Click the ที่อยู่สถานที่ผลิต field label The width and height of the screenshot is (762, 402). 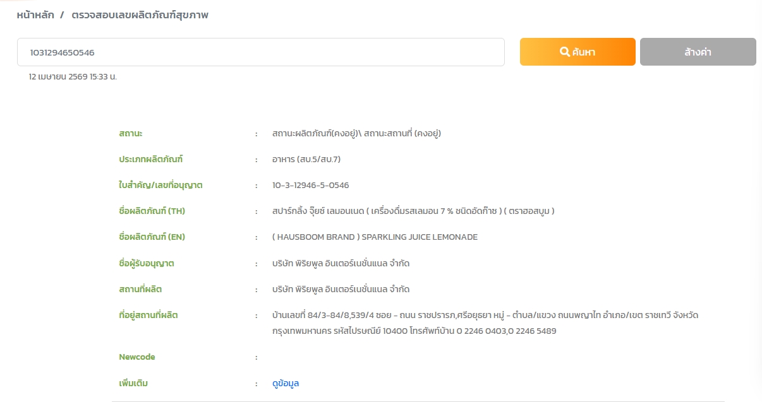click(x=148, y=315)
